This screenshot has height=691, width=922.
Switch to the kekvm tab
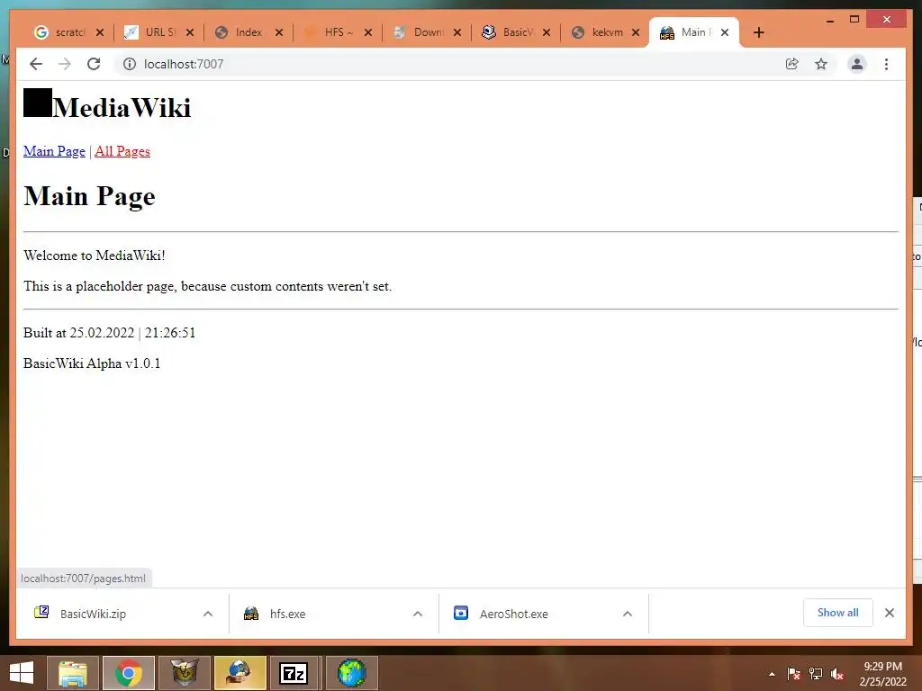pos(597,32)
